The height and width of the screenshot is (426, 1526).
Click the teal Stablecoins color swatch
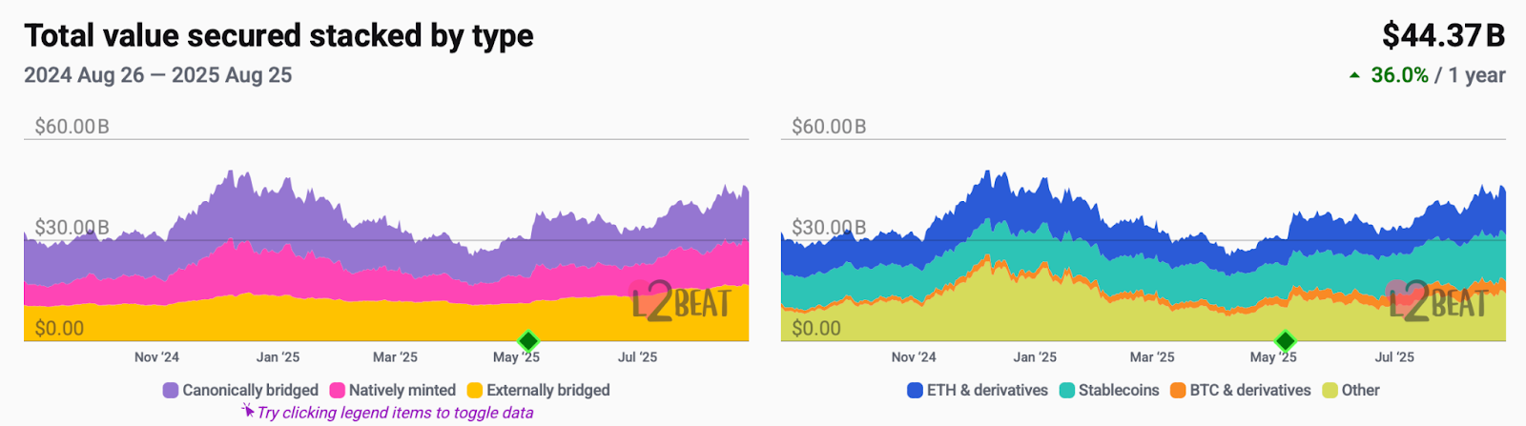point(1066,391)
